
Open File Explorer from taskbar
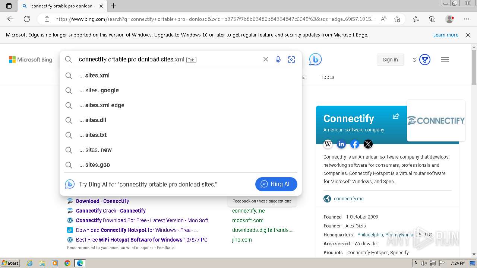point(42,263)
